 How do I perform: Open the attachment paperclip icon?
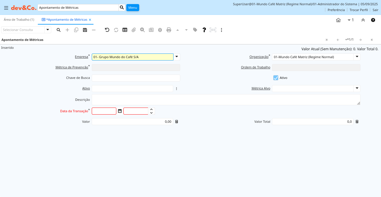pyautogui.click(x=134, y=30)
